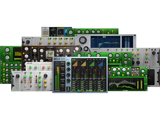This screenshot has width=160, height=120.
Task: Turn far-right black knob on rear Channel G
Action: tap(154, 53)
